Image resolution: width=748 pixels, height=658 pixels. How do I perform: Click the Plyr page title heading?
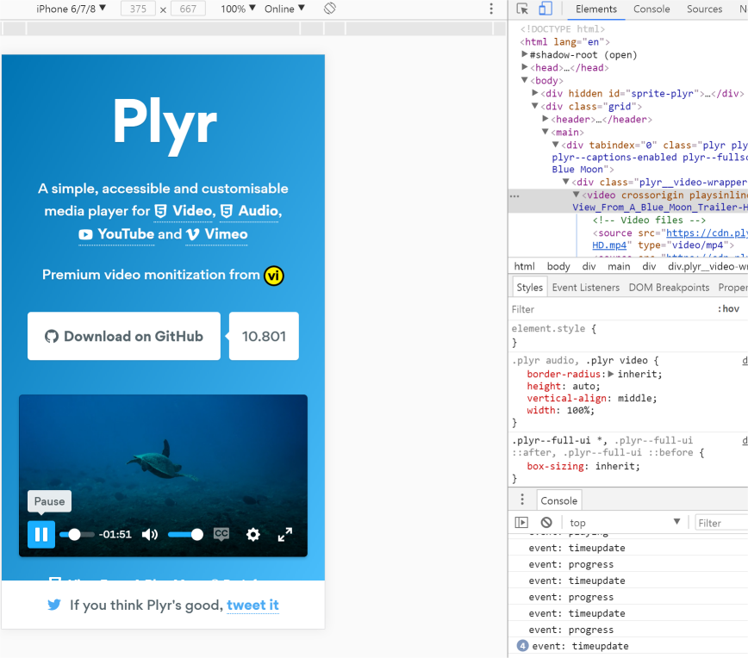pyautogui.click(x=165, y=125)
